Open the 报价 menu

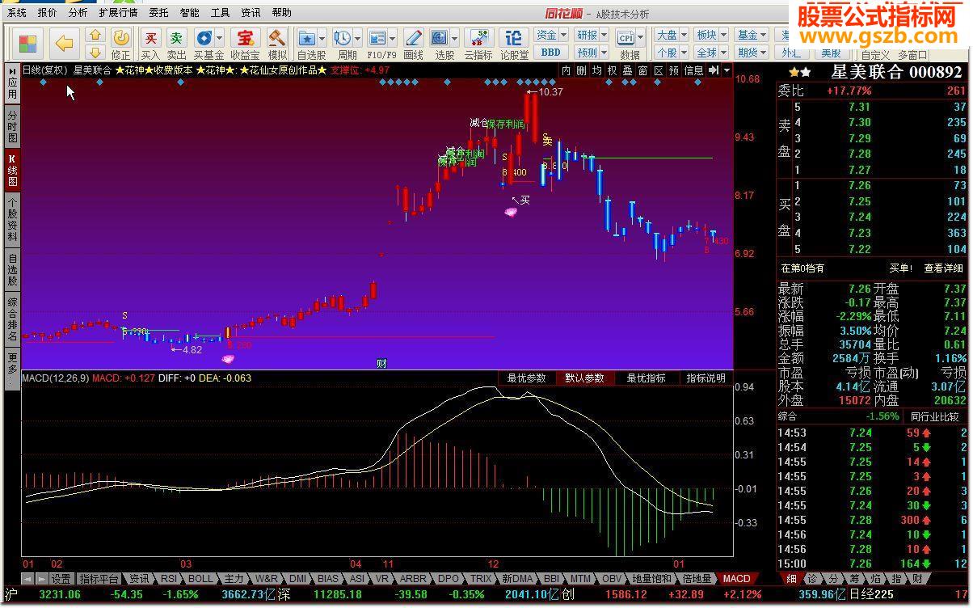(x=48, y=13)
